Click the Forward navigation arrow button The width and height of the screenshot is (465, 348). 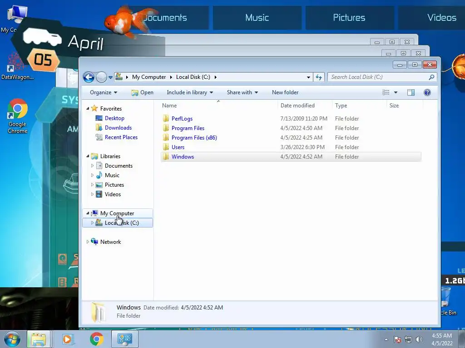pyautogui.click(x=101, y=77)
